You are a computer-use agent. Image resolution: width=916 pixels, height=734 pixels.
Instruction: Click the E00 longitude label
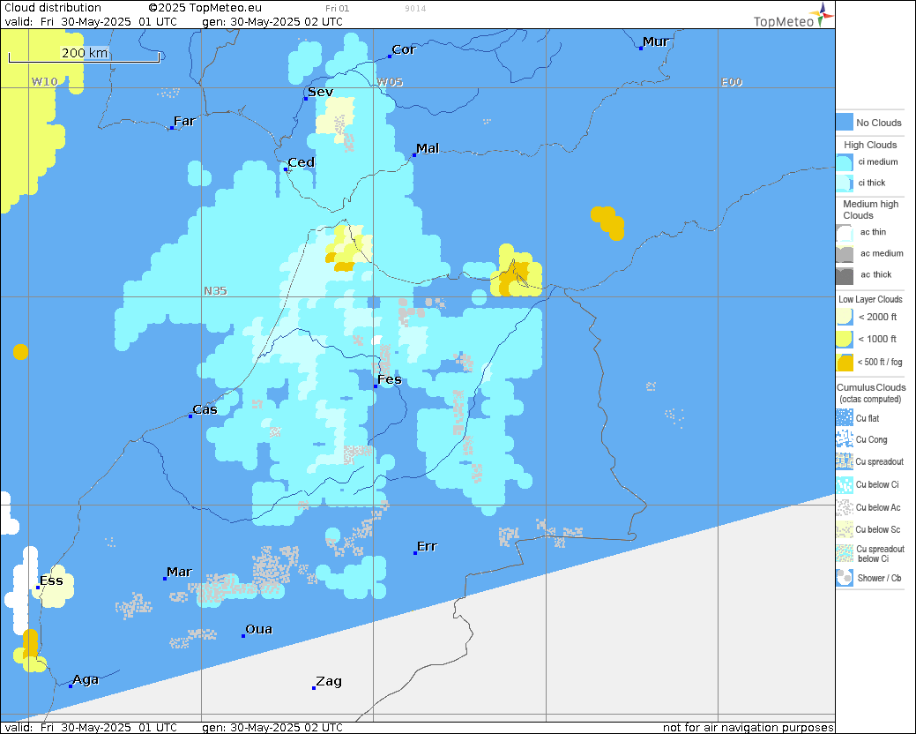pyautogui.click(x=732, y=82)
